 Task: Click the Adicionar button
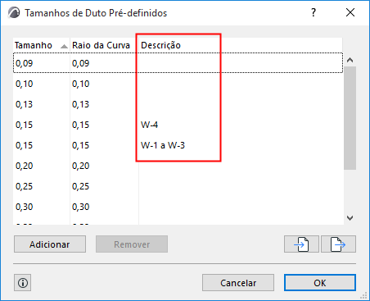click(x=50, y=244)
